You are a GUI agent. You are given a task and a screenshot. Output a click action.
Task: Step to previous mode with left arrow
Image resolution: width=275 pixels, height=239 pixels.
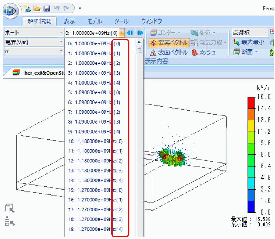coord(130,33)
